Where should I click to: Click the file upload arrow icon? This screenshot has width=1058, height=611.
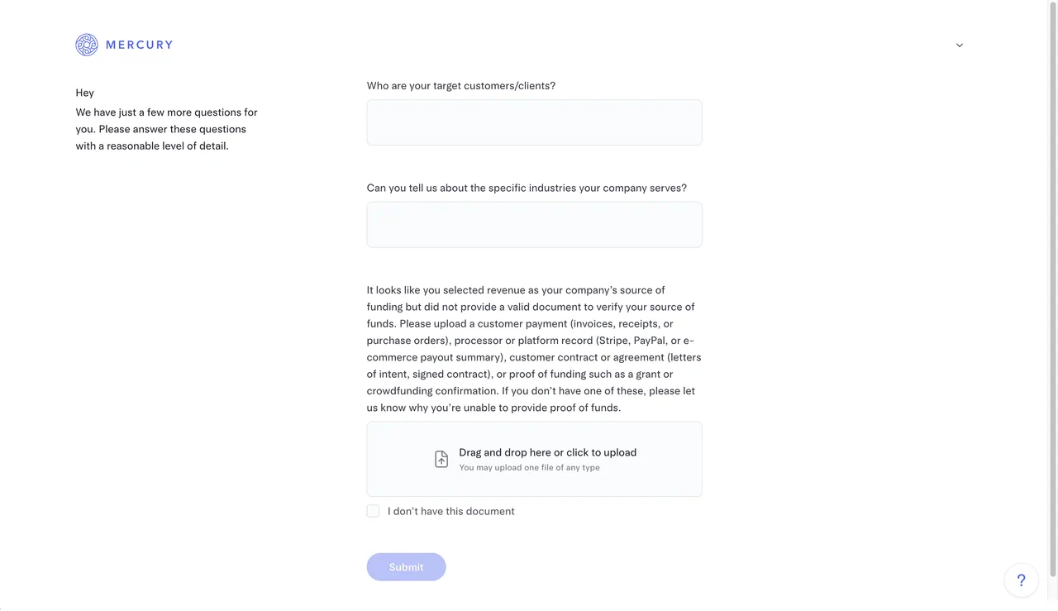(441, 459)
